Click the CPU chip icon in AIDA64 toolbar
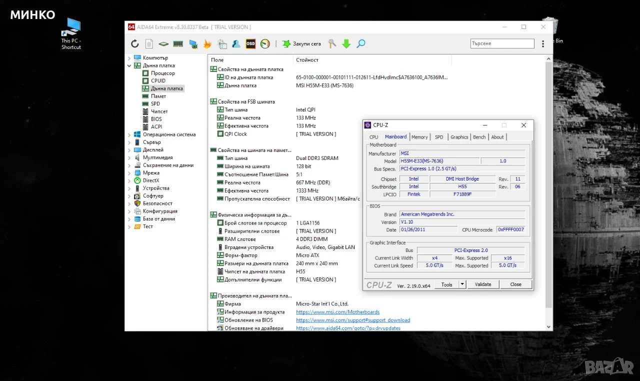This screenshot has height=381, width=640. (x=163, y=44)
